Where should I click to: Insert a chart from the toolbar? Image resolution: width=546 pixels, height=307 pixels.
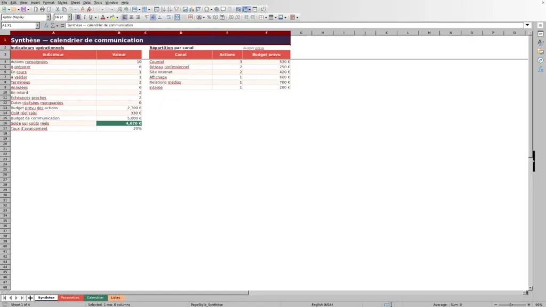[191, 10]
